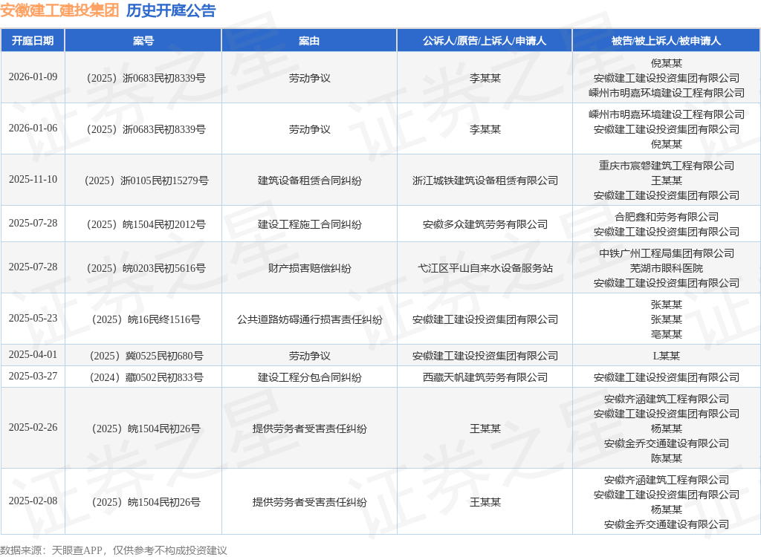Click case number (2025)浙0105民初15279号
This screenshot has height=557, width=761.
(x=146, y=180)
